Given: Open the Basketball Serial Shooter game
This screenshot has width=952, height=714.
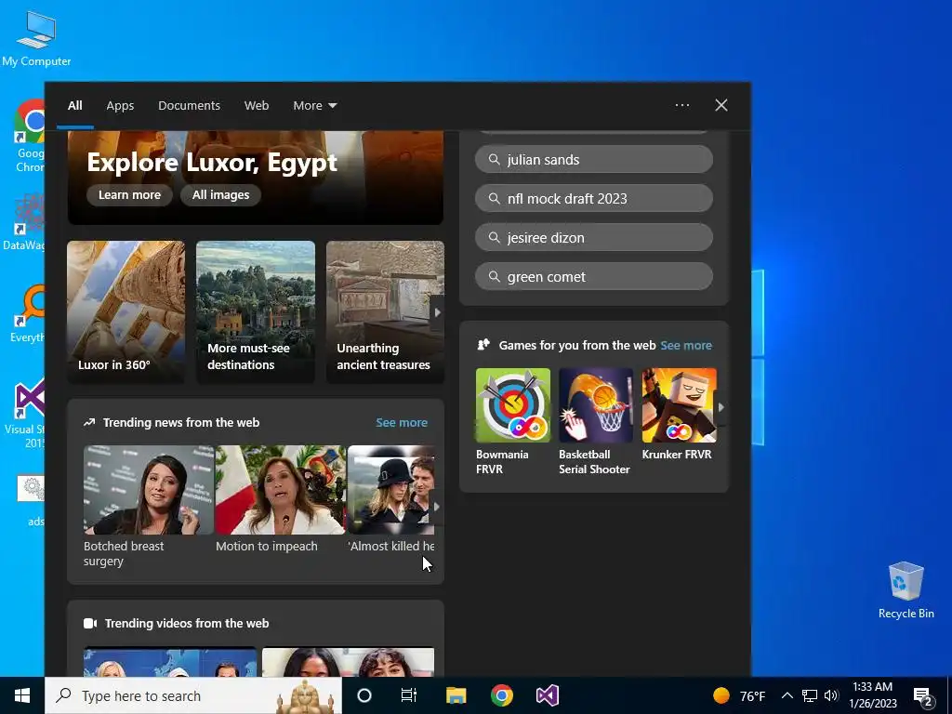Looking at the screenshot, I should (x=595, y=422).
